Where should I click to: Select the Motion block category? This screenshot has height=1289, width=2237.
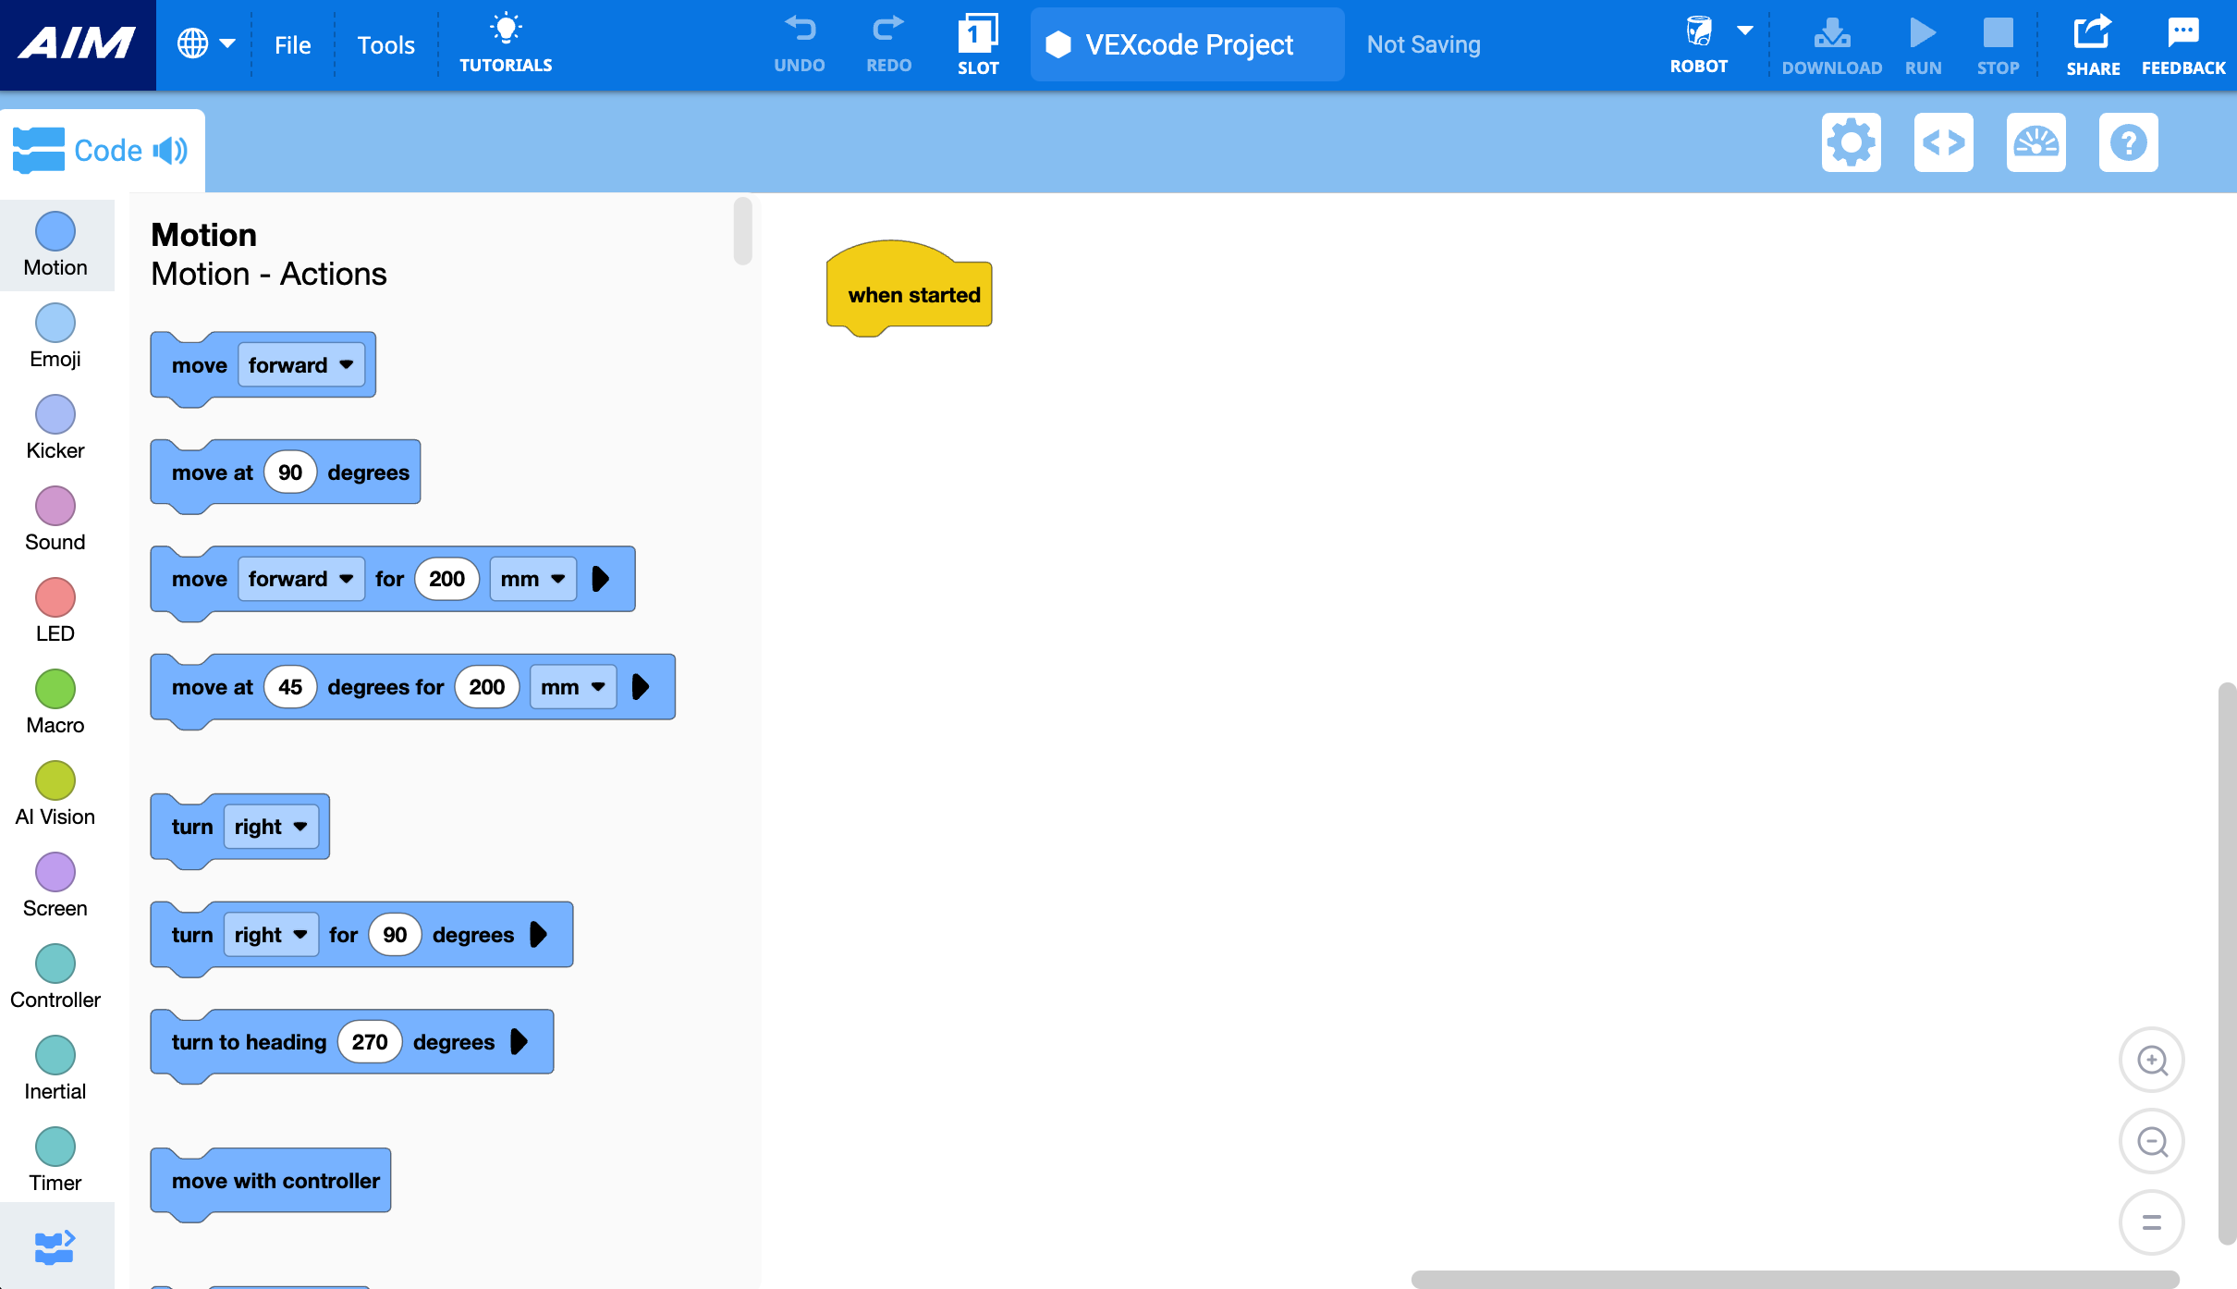tap(55, 243)
